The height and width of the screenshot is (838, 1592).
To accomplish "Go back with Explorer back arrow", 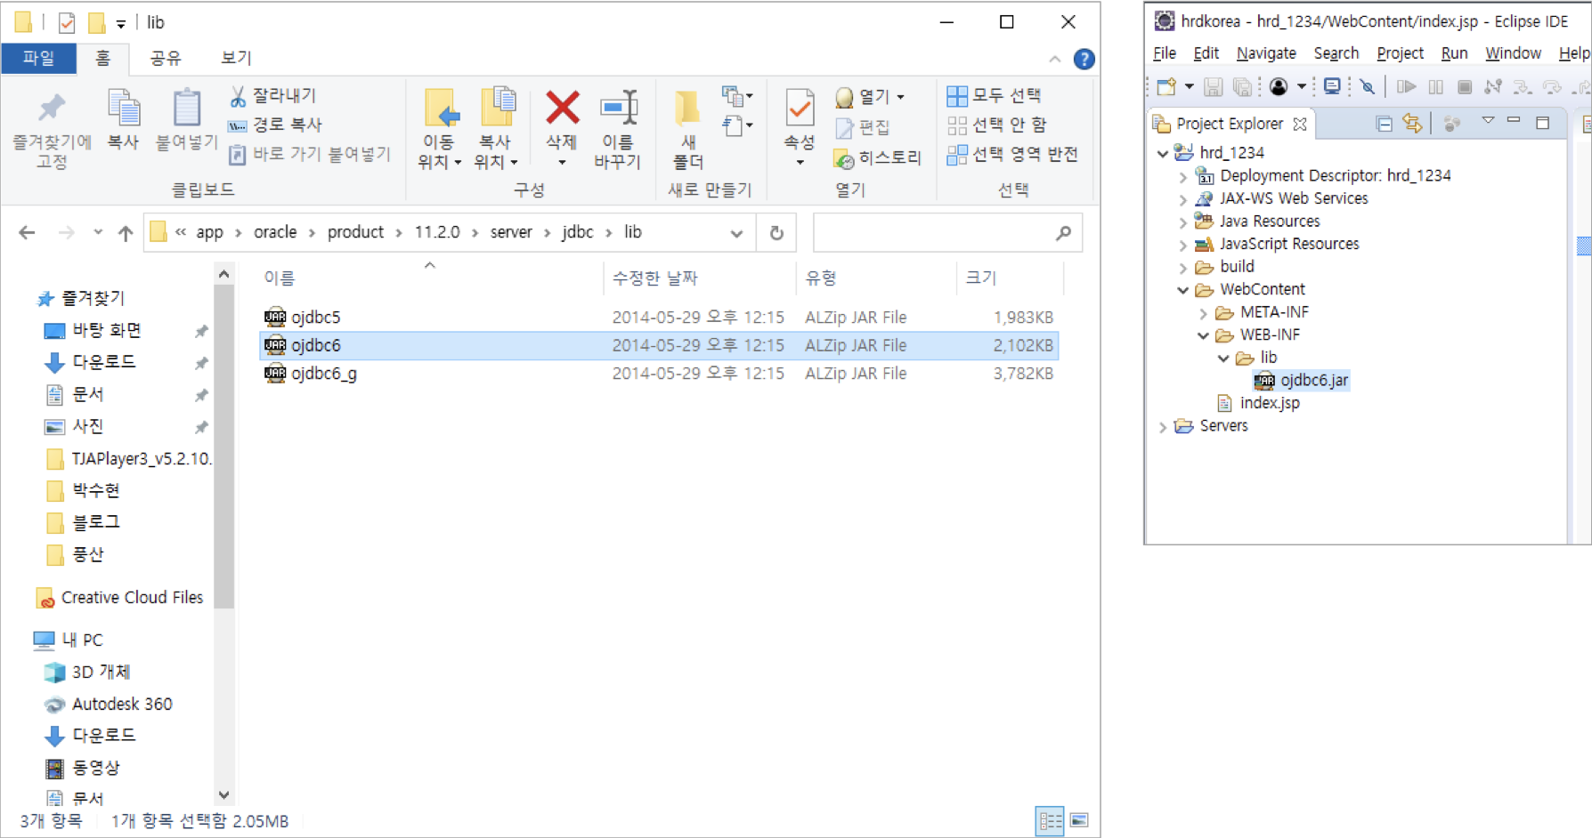I will 27,232.
